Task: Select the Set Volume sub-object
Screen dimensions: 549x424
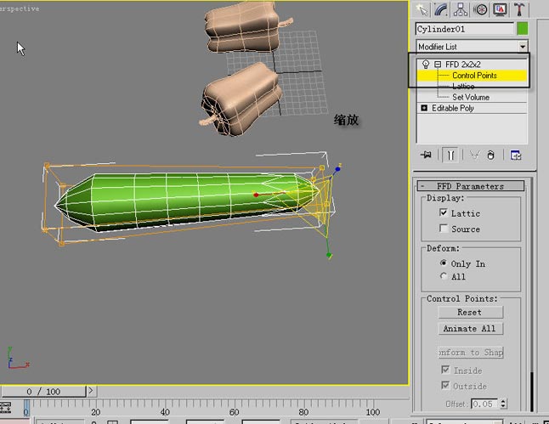Action: coord(471,97)
